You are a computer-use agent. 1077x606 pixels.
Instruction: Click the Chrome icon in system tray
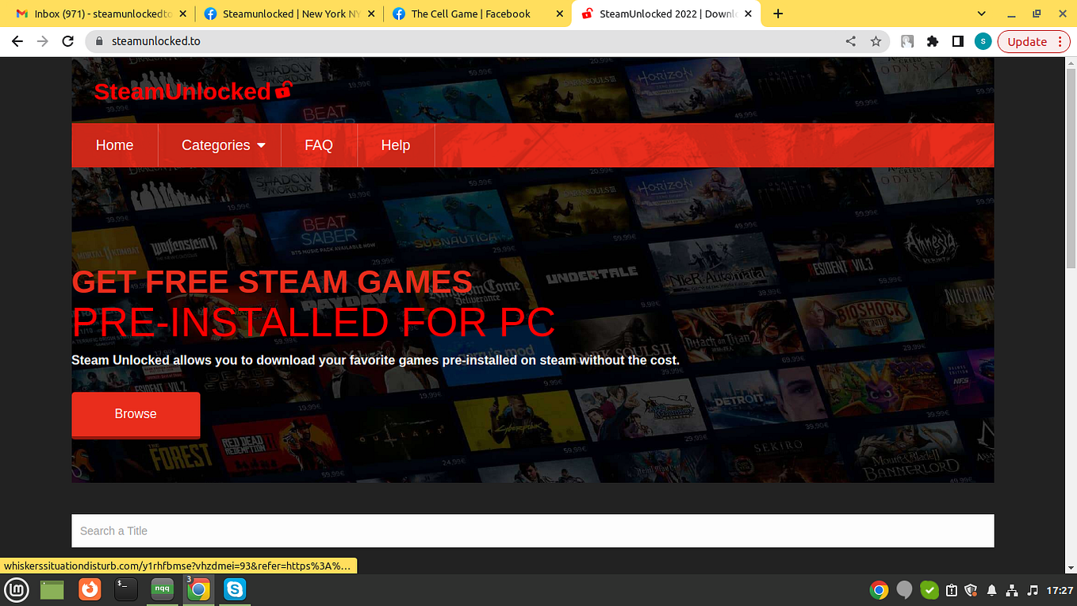click(x=879, y=590)
